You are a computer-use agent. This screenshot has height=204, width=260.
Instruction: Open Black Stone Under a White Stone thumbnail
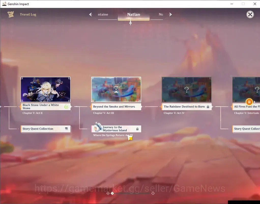pos(46,89)
